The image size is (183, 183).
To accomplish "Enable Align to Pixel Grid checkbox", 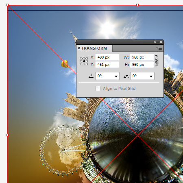I will click(x=98, y=89).
